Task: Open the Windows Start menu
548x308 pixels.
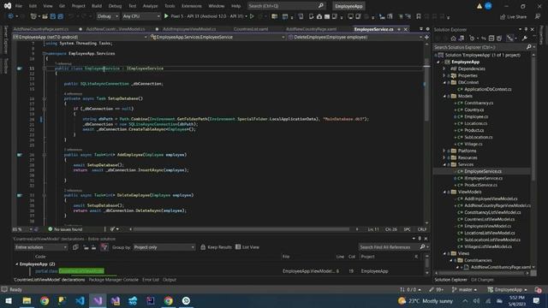Action: [9, 300]
